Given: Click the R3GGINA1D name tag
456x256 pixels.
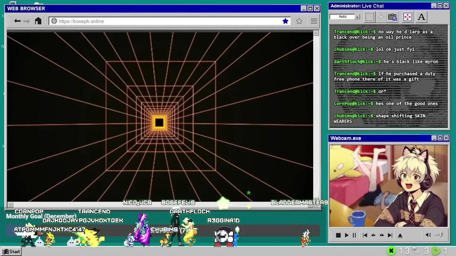Looking at the screenshot, I should point(223,220).
